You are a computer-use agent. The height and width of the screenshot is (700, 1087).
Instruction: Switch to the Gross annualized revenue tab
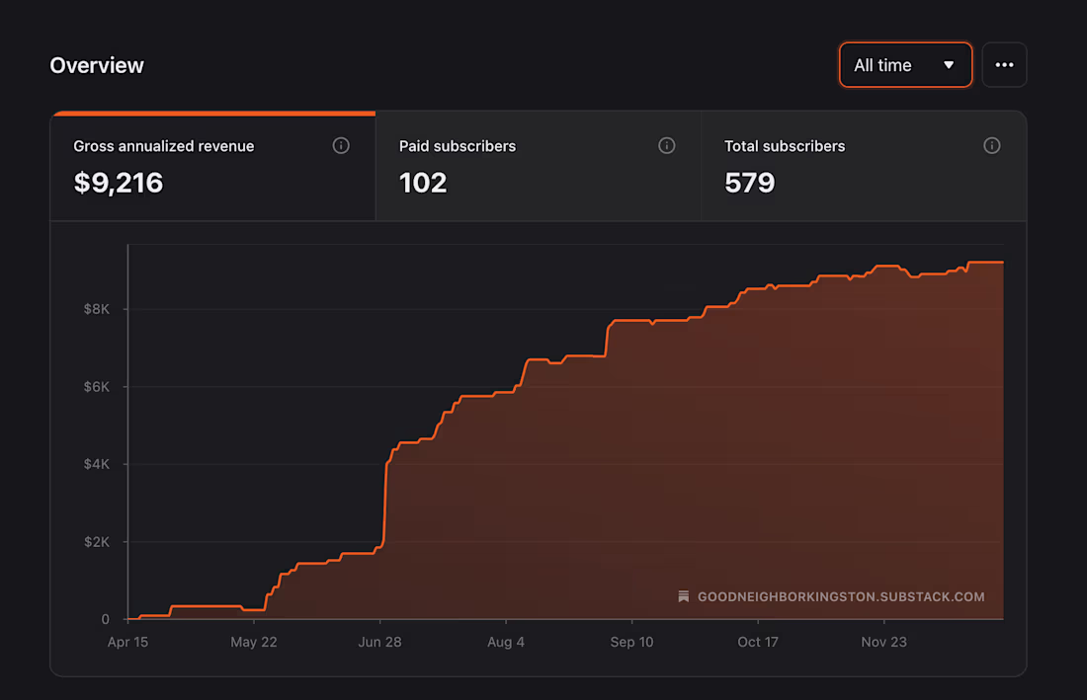point(212,166)
